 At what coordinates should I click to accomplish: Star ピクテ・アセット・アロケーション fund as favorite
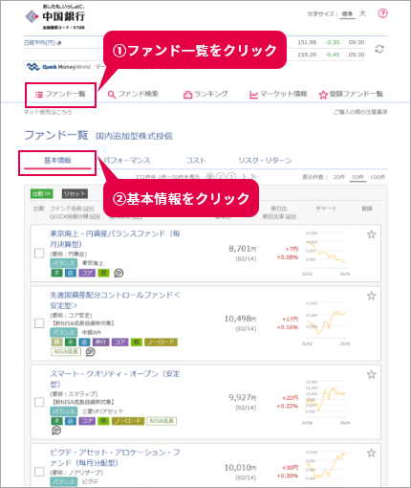371,454
